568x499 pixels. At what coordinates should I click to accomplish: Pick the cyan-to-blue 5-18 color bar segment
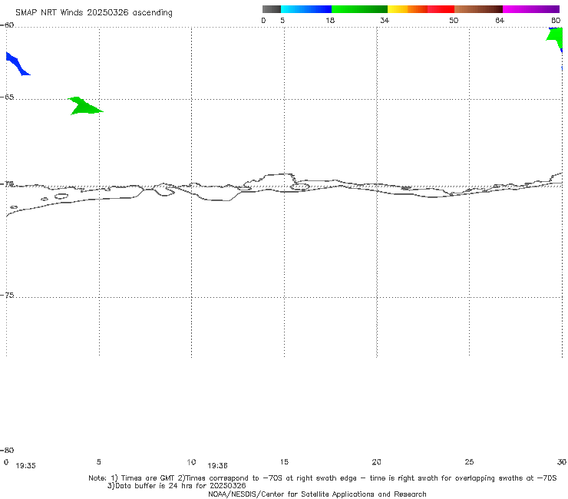click(x=306, y=9)
